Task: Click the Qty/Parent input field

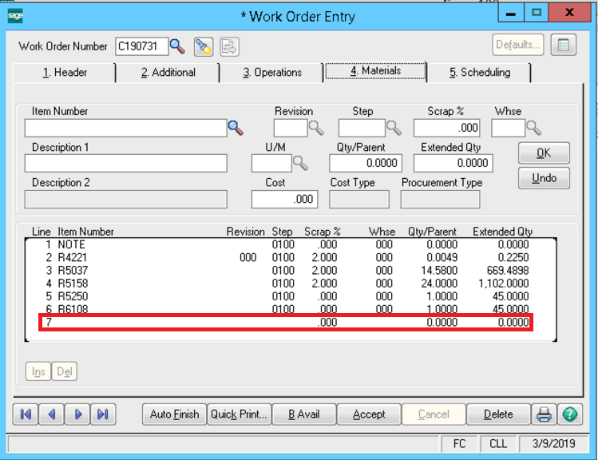Action: 366,163
